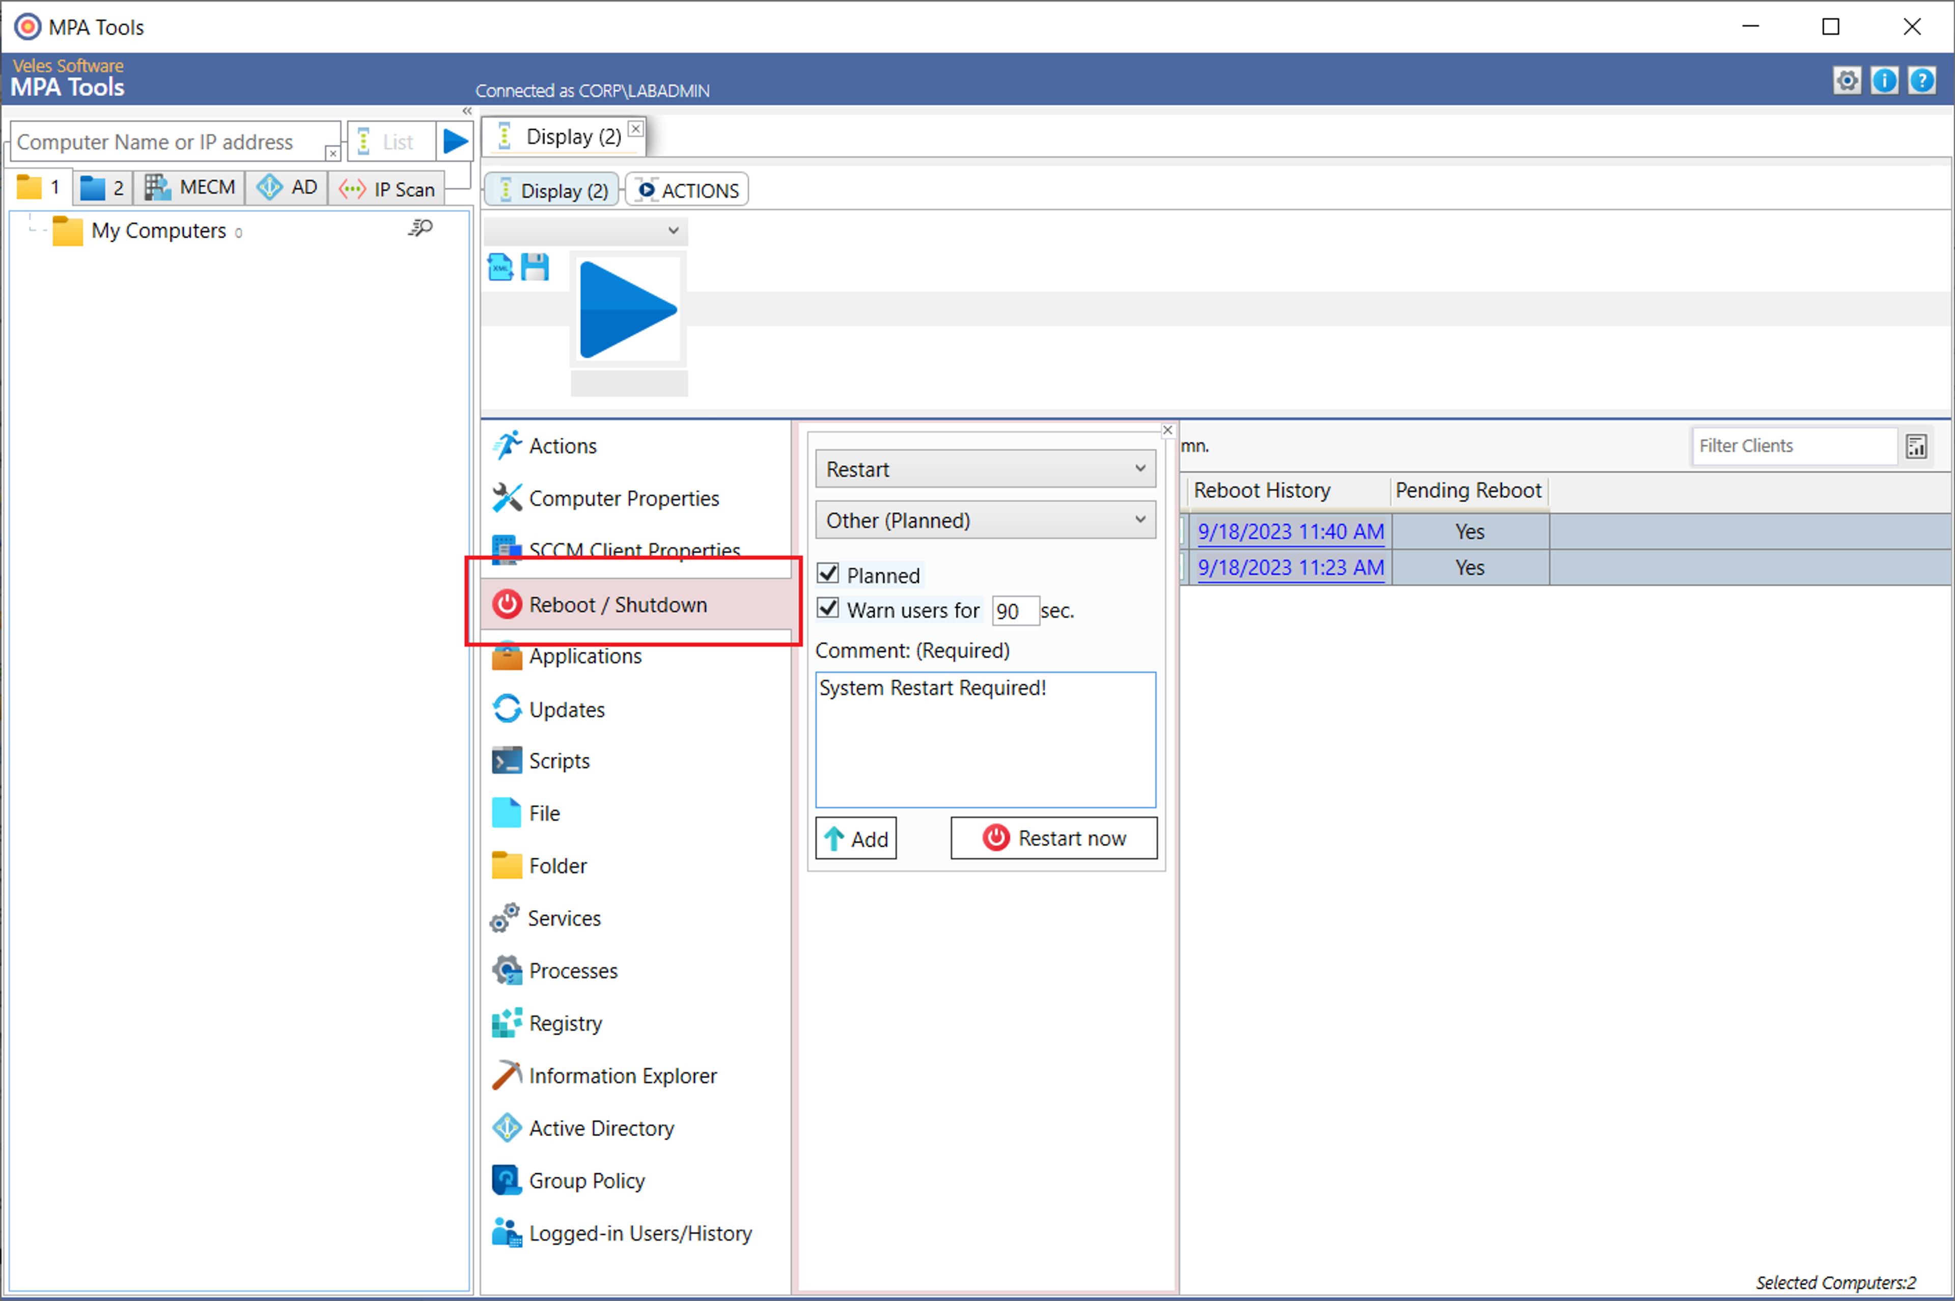The width and height of the screenshot is (1955, 1301).
Task: Open SCCM Client Properties item
Action: click(616, 550)
